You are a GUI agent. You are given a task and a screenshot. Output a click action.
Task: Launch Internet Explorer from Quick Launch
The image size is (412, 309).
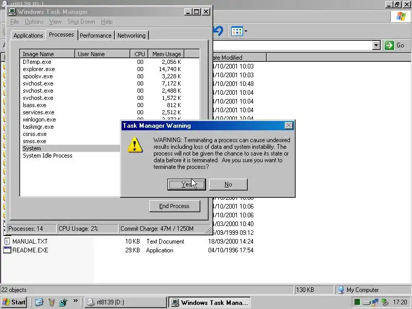[x=39, y=302]
